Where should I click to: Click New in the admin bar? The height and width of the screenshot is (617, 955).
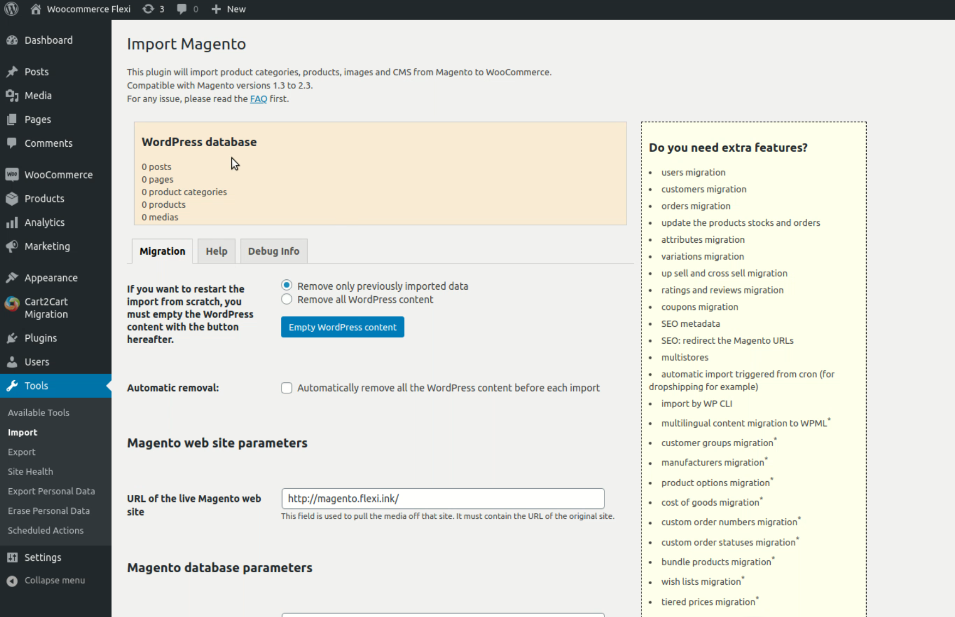click(236, 9)
